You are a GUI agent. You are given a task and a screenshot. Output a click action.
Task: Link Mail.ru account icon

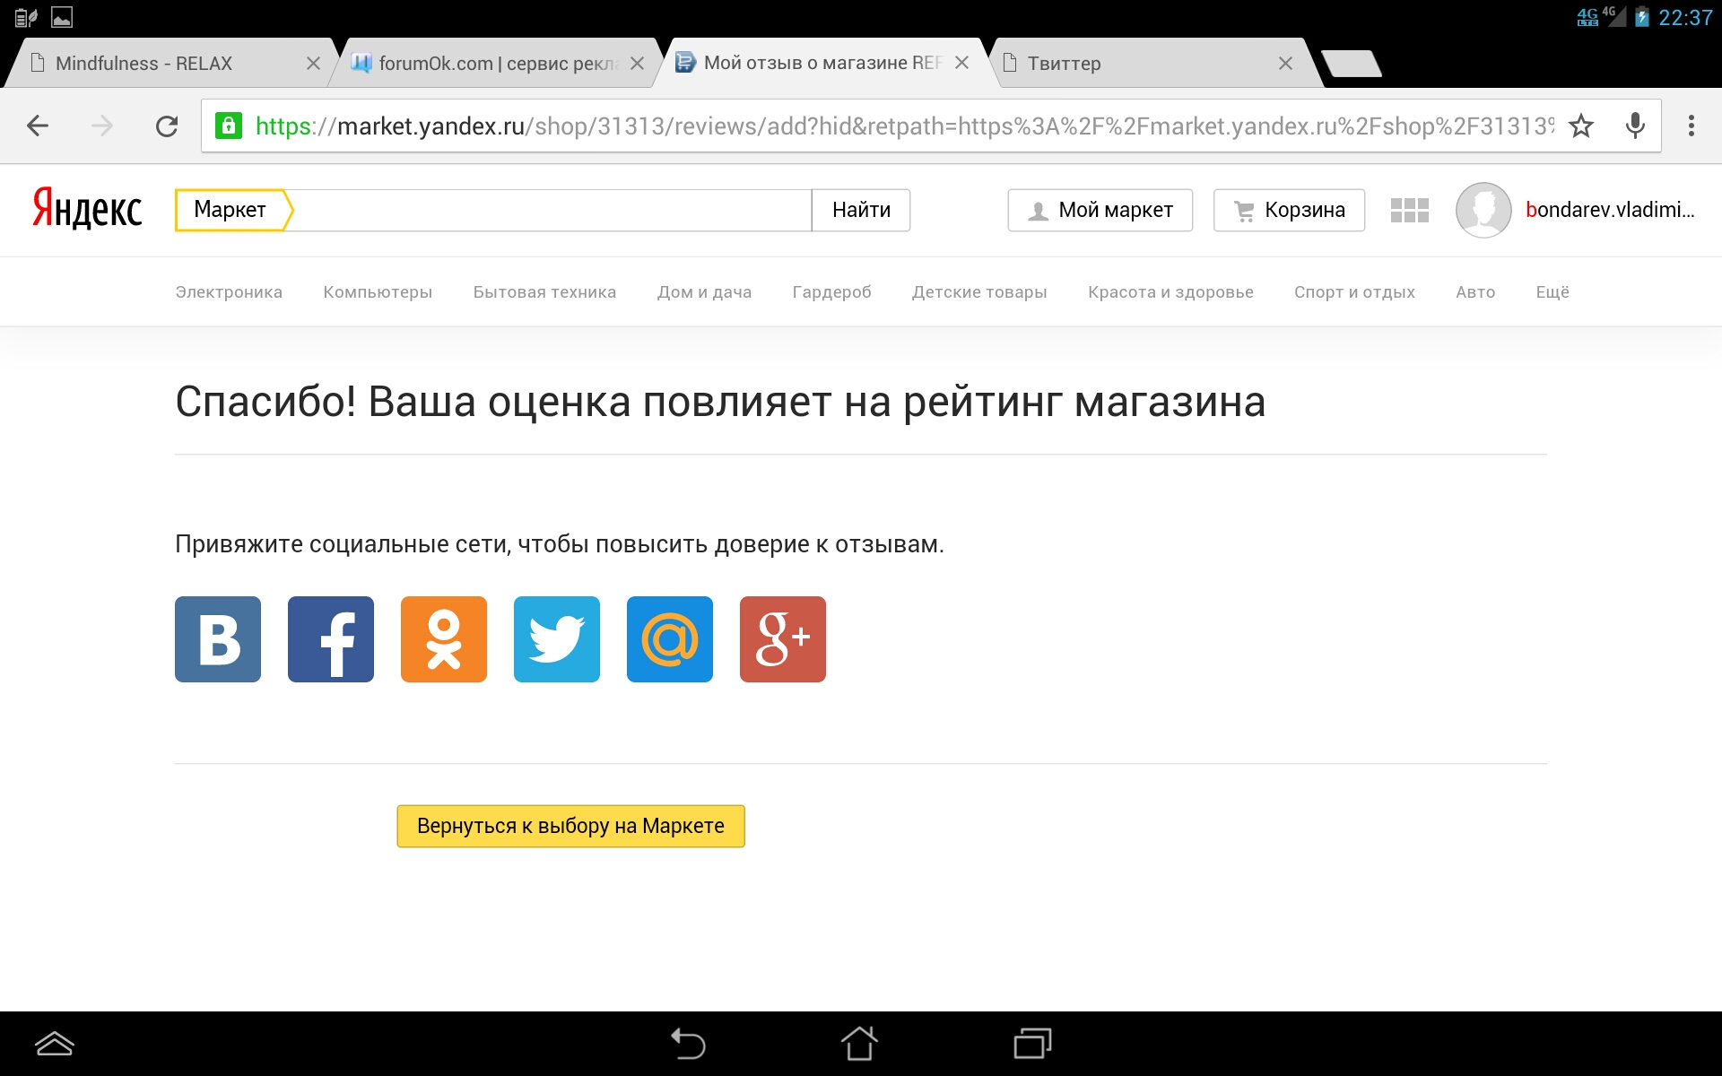click(x=670, y=639)
